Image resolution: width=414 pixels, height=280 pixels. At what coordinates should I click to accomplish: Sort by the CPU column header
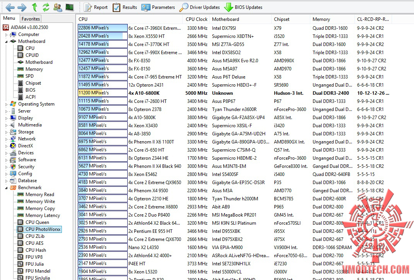129,19
